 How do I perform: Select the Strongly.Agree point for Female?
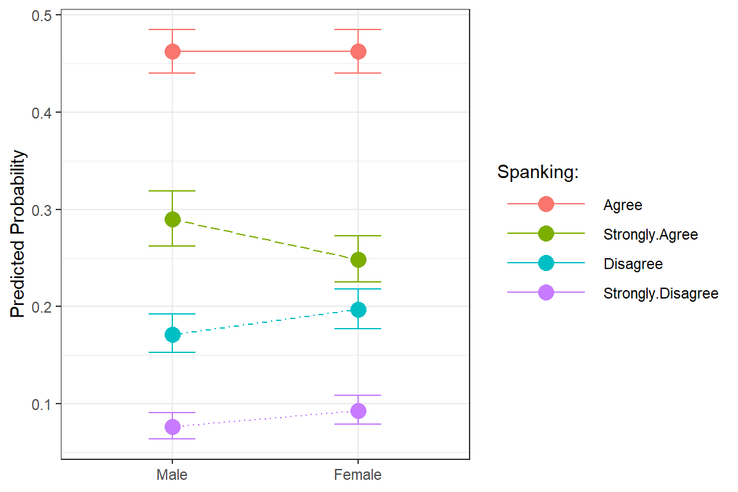[358, 259]
